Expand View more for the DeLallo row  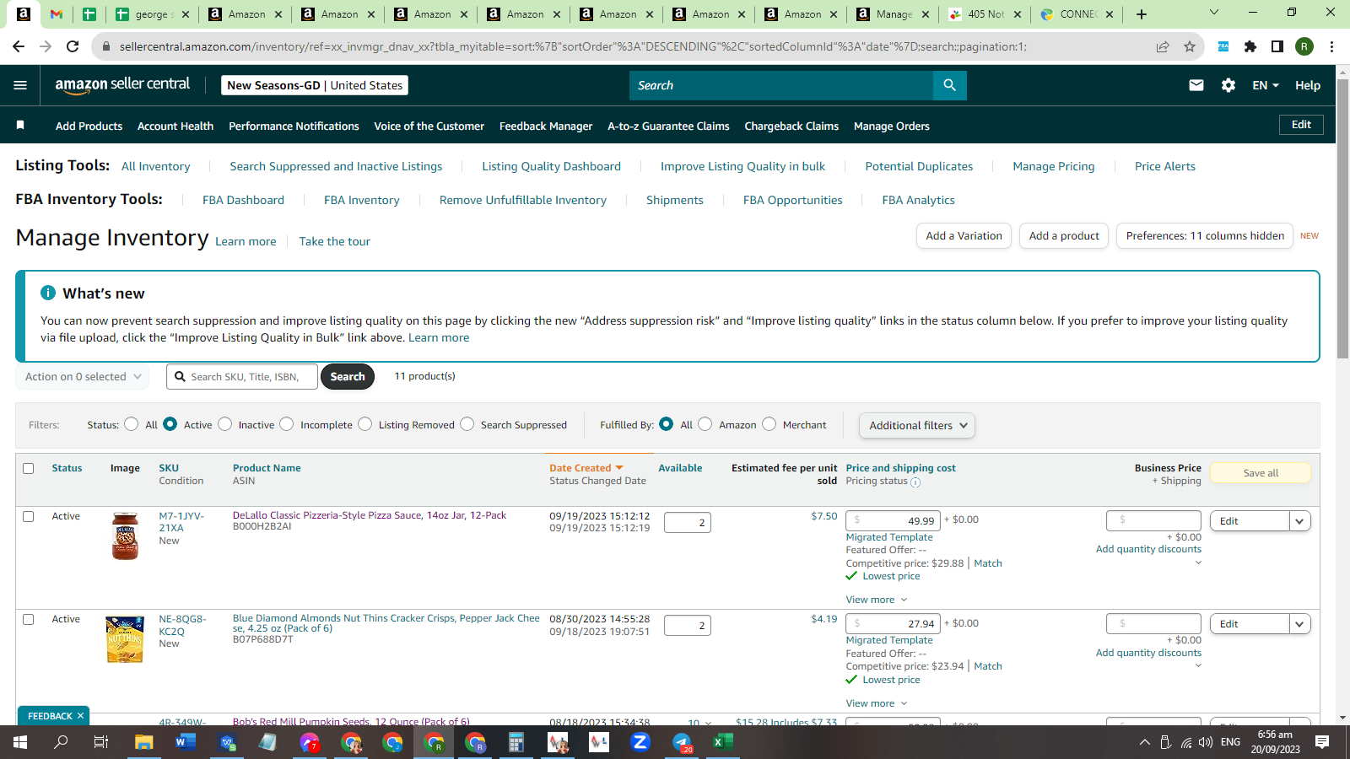coord(877,600)
